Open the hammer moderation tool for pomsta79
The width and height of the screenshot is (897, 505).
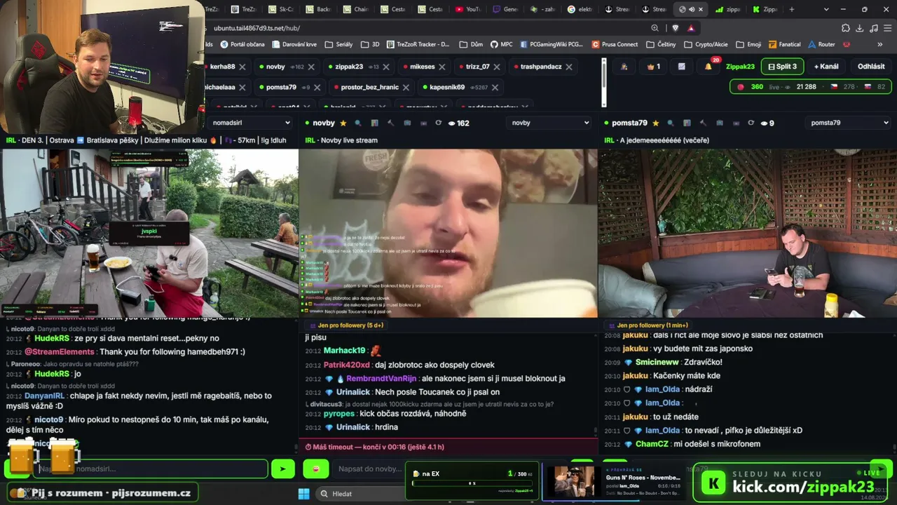tap(703, 123)
